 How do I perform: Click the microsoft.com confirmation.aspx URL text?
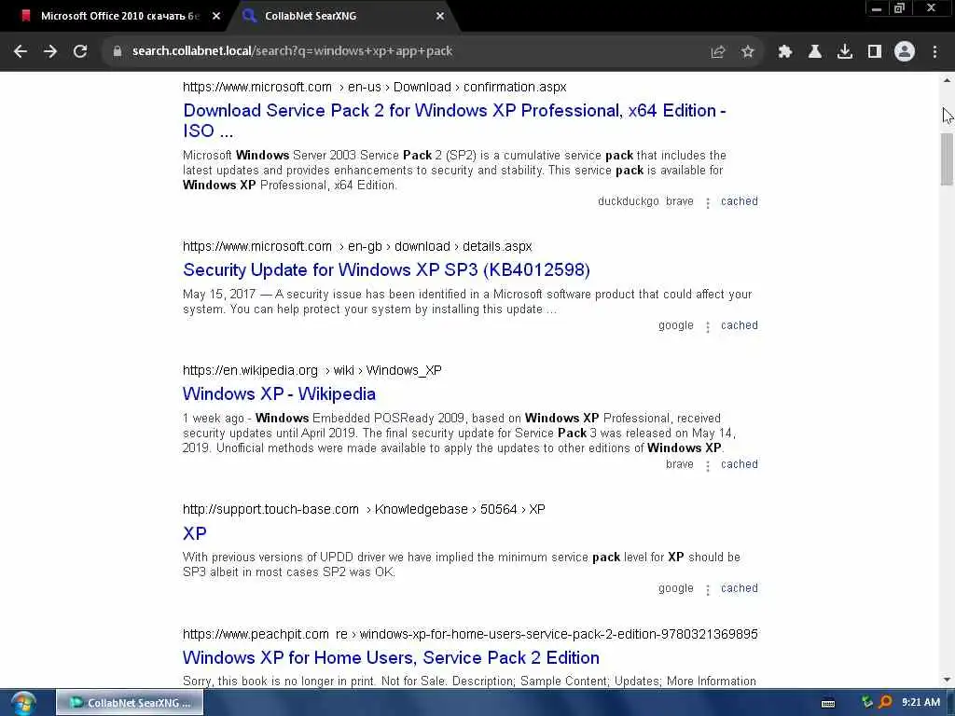click(375, 87)
